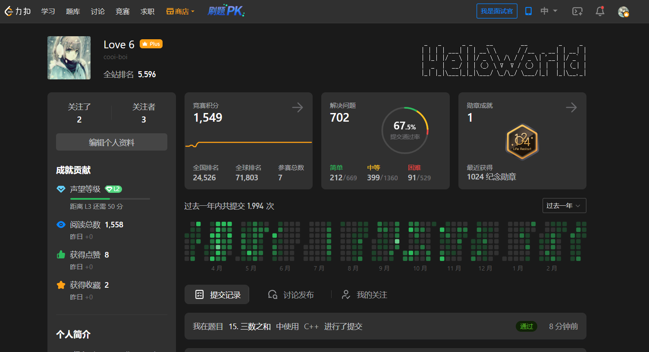Viewport: 649px width, 352px height.
Task: Click the 4月 heatmap month label
Action: (x=216, y=268)
